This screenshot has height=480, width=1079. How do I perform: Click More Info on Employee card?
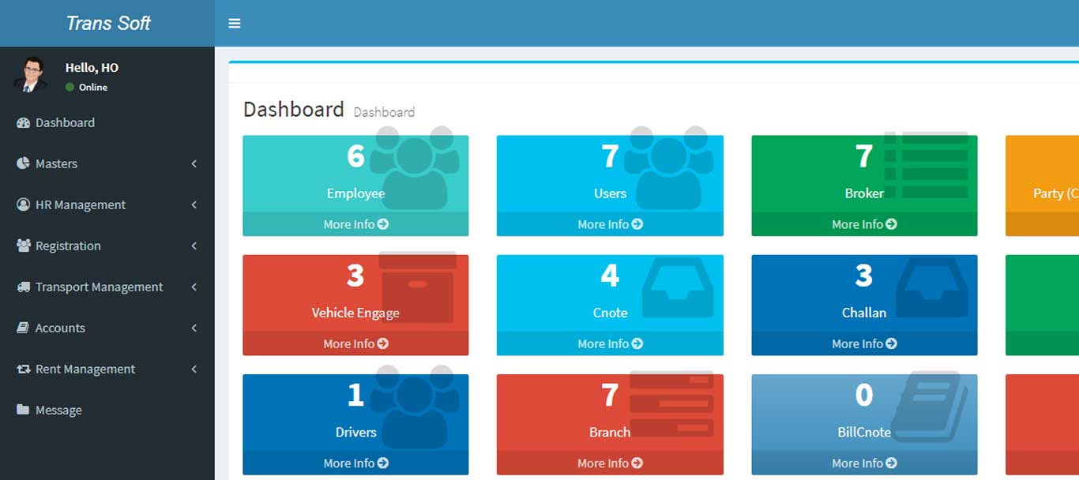coord(355,224)
